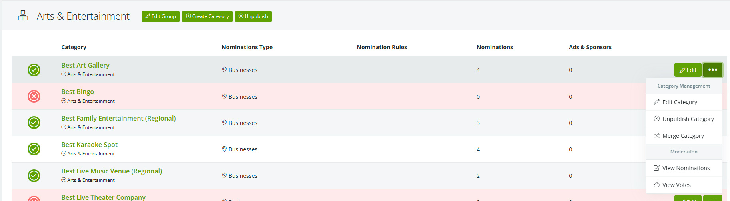Open the Best Art Gallery category link

(x=85, y=65)
